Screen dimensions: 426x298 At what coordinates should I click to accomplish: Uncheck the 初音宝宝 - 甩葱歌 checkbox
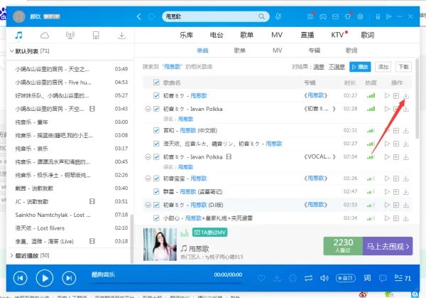[x=156, y=179]
